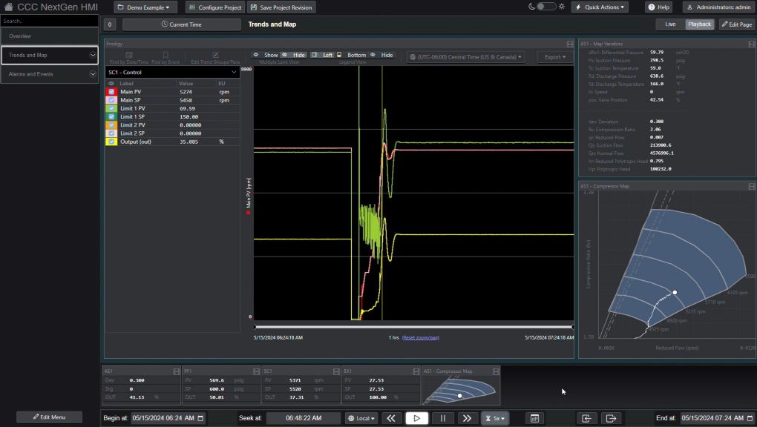This screenshot has height=427, width=757.
Task: Open the Central Time timezone dropdown
Action: (x=465, y=56)
